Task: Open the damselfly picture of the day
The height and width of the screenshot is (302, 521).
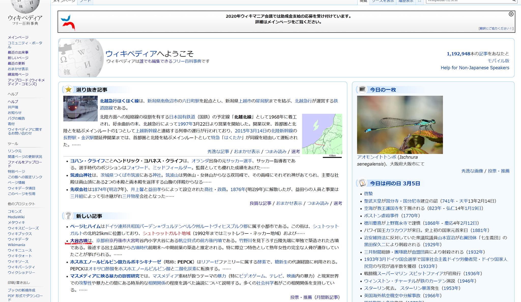Action: pyautogui.click(x=400, y=125)
